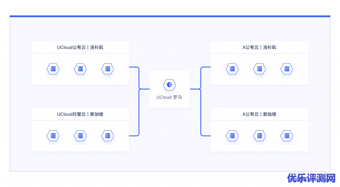Select middle server icon in UCloud公有云 洛杉矶
This screenshot has width=340, height=187.
pyautogui.click(x=80, y=69)
